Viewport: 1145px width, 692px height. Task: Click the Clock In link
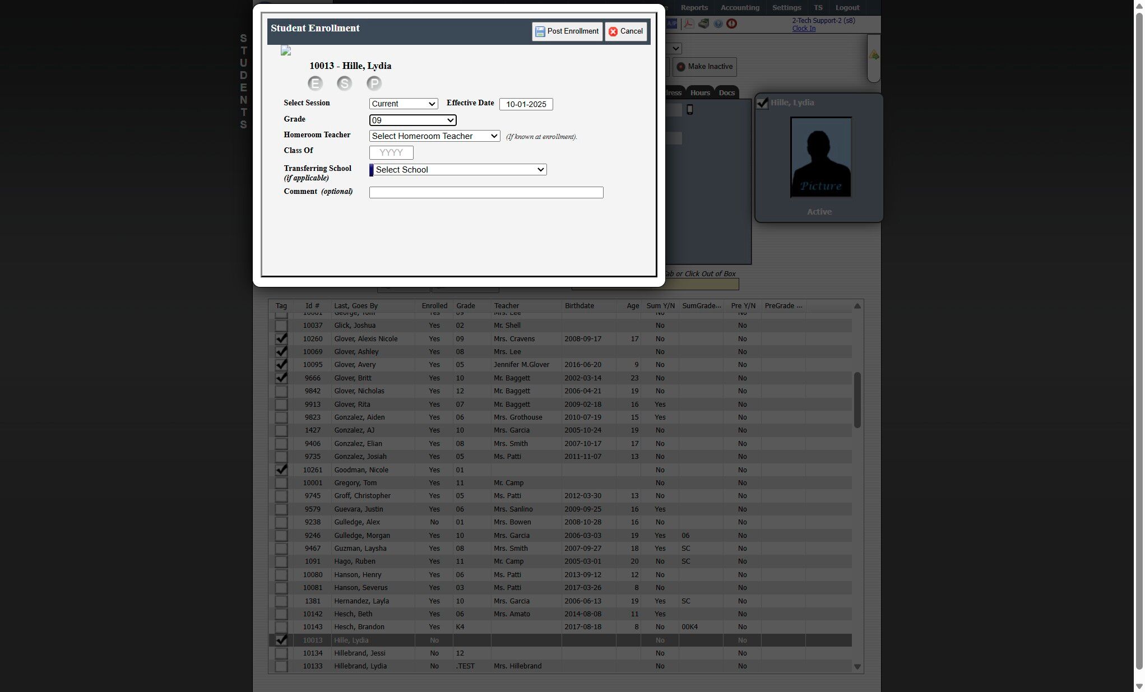tap(803, 29)
